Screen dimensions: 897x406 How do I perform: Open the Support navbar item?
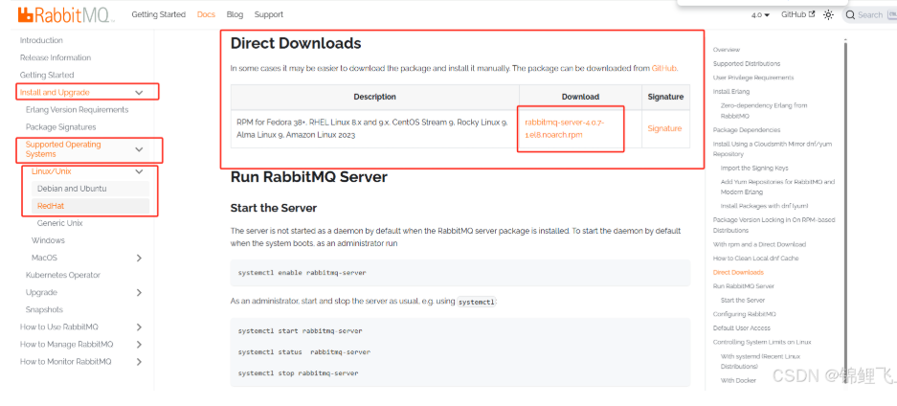(269, 14)
